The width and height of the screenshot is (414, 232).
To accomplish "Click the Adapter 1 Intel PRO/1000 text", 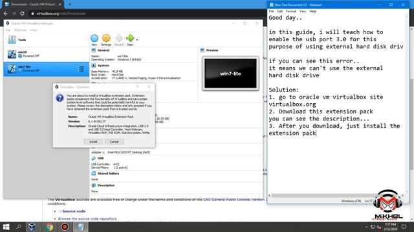I will point(121,152).
